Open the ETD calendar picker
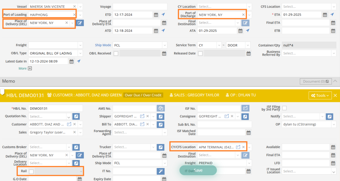Screen dimensions: 340x181 (156, 15)
